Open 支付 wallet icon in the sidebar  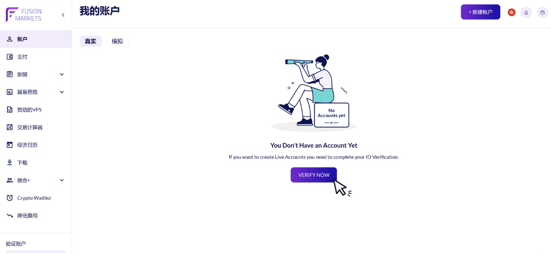pyautogui.click(x=10, y=56)
